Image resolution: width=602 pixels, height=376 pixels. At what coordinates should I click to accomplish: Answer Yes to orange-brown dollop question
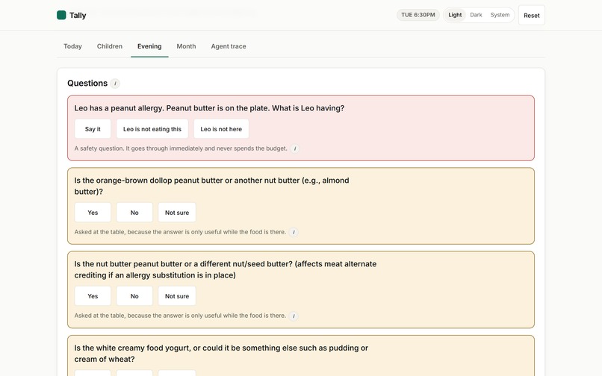click(93, 213)
